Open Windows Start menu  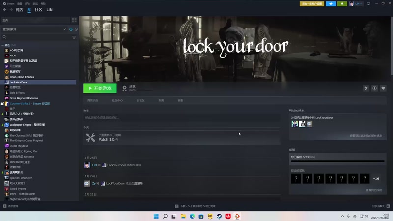(x=156, y=216)
